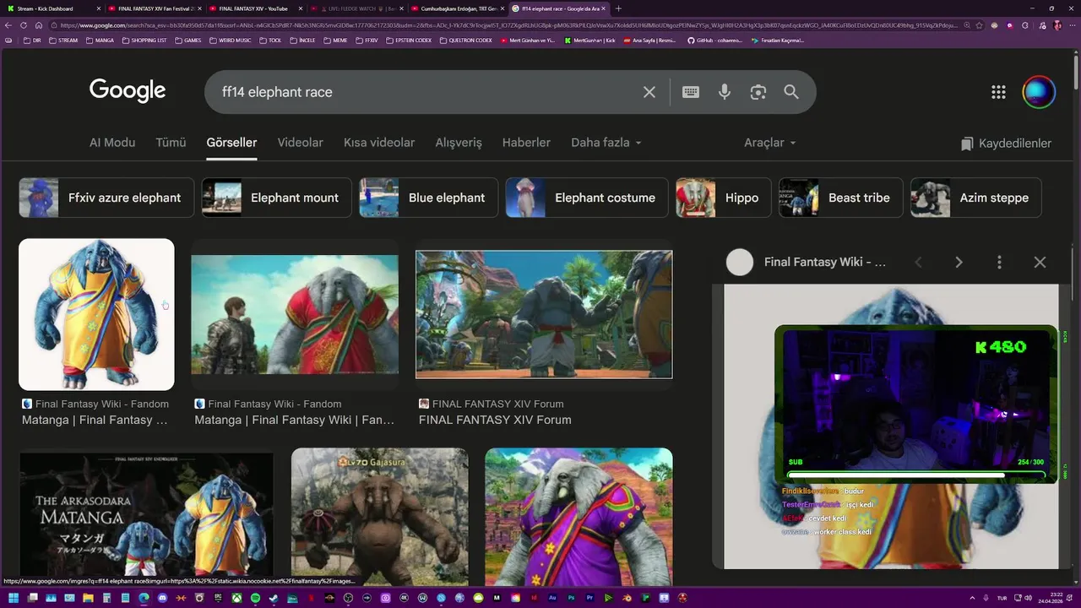Filter by Hippo chip
1081x608 pixels.
click(724, 198)
